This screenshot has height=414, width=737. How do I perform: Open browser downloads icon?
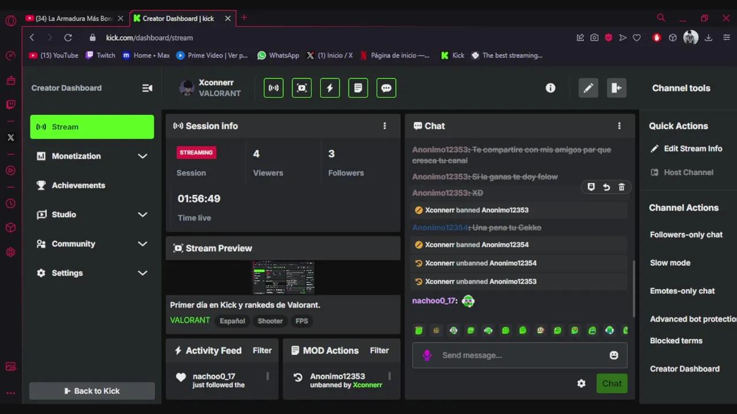[709, 37]
